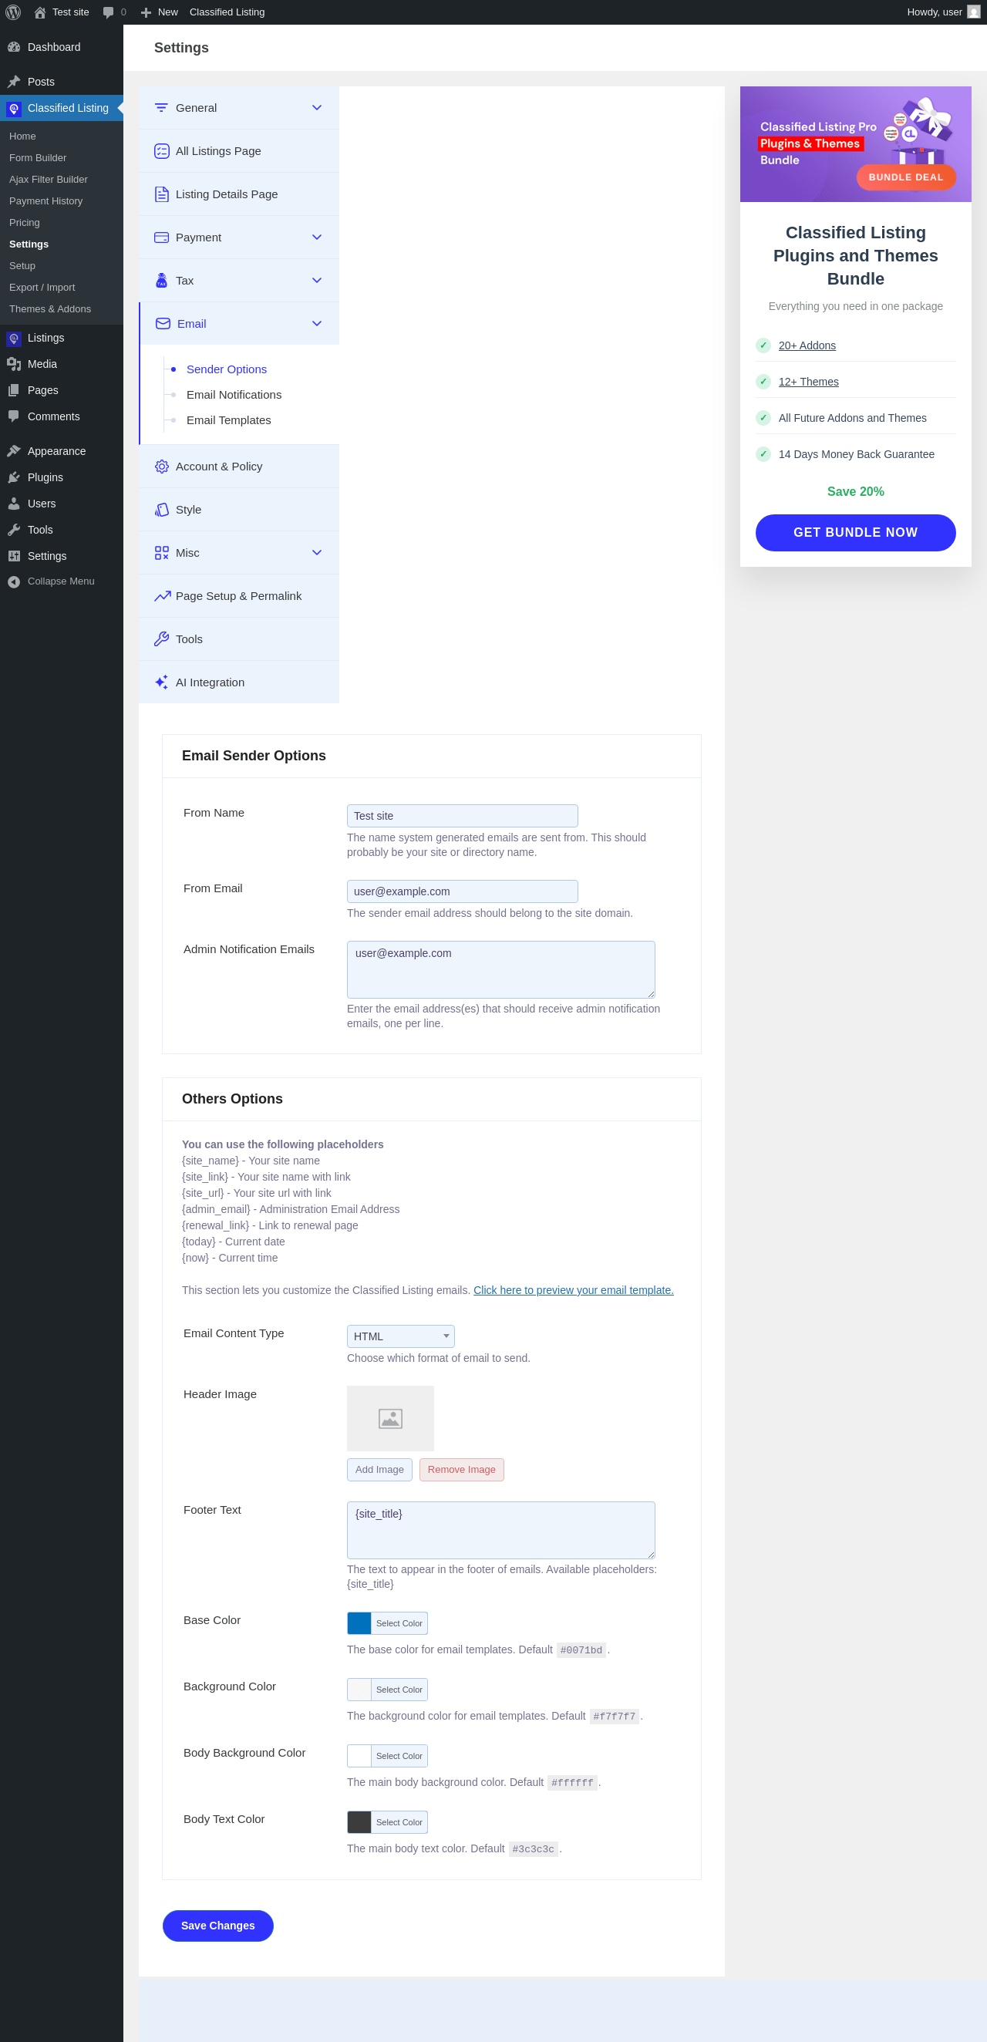
Task: Expand the Misc section chevron
Action: pyautogui.click(x=317, y=552)
